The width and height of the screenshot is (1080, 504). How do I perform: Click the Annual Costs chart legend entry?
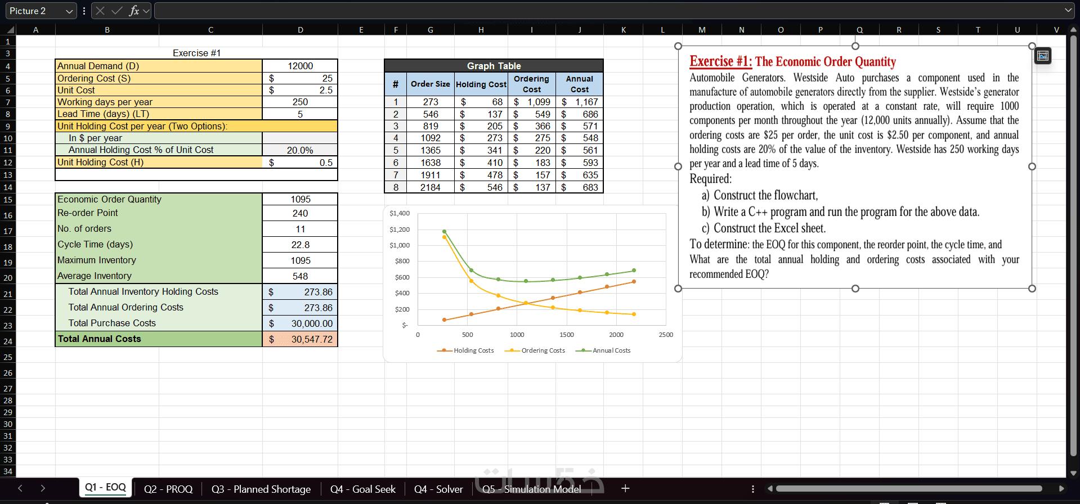click(x=603, y=350)
